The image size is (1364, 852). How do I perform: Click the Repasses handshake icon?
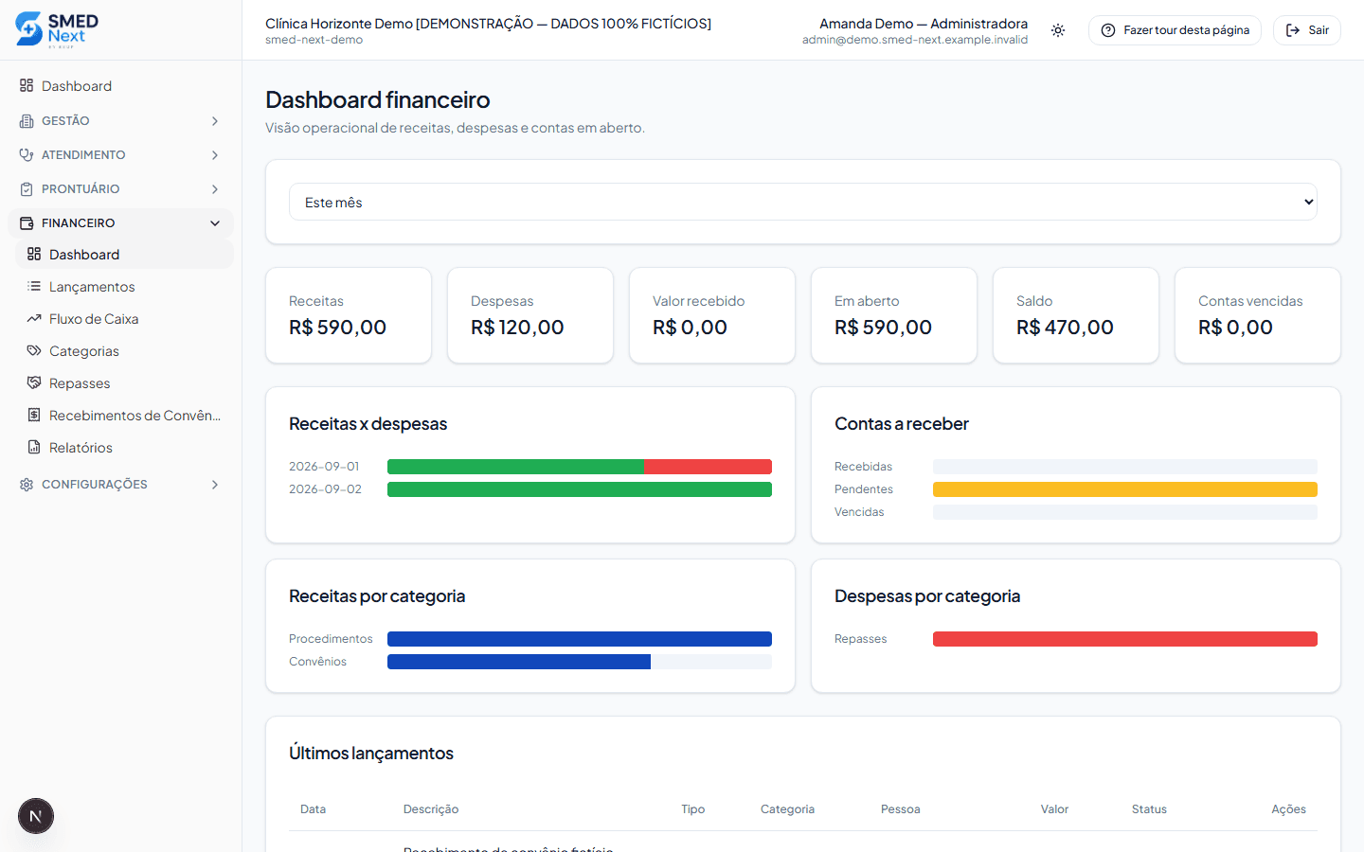(34, 383)
